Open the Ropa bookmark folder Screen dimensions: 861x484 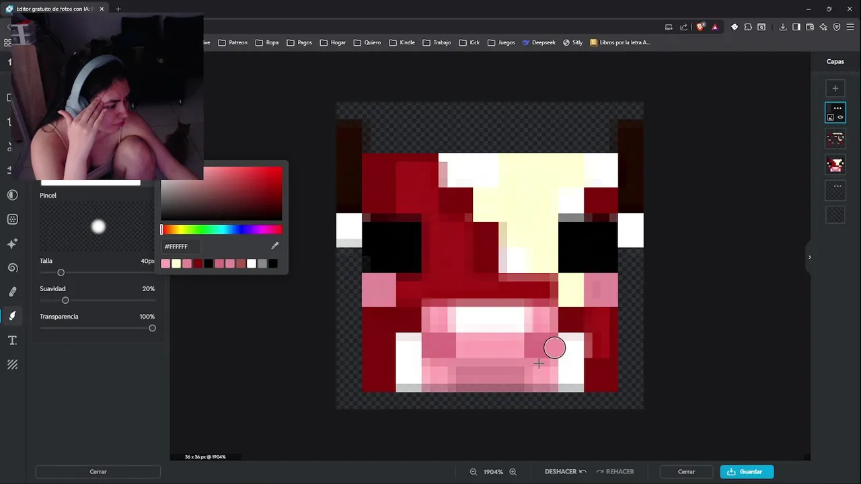pyautogui.click(x=267, y=42)
